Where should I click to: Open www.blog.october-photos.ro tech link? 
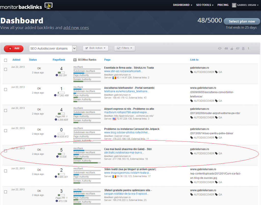click(127, 133)
